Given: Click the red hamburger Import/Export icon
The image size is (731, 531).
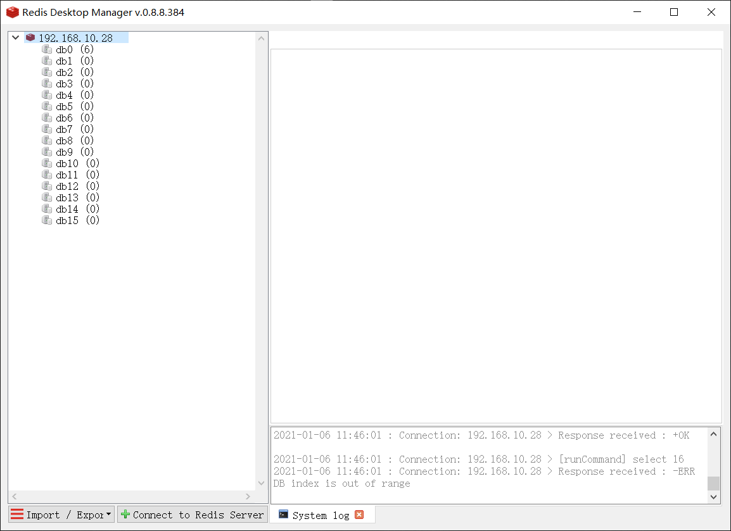Looking at the screenshot, I should pyautogui.click(x=17, y=515).
